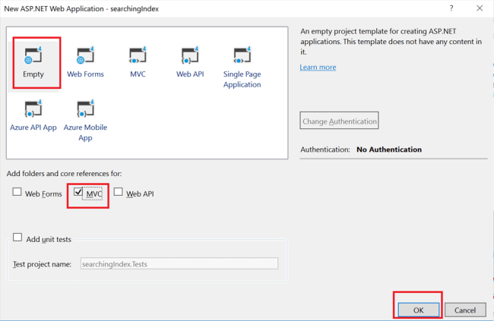Open the dialog help question mark
This screenshot has width=494, height=321.
pos(451,8)
